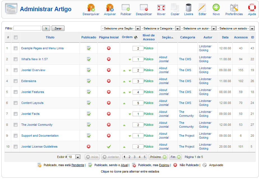Click the Despublicar toolbar icon
The width and height of the screenshot is (259, 179).
point(144,8)
